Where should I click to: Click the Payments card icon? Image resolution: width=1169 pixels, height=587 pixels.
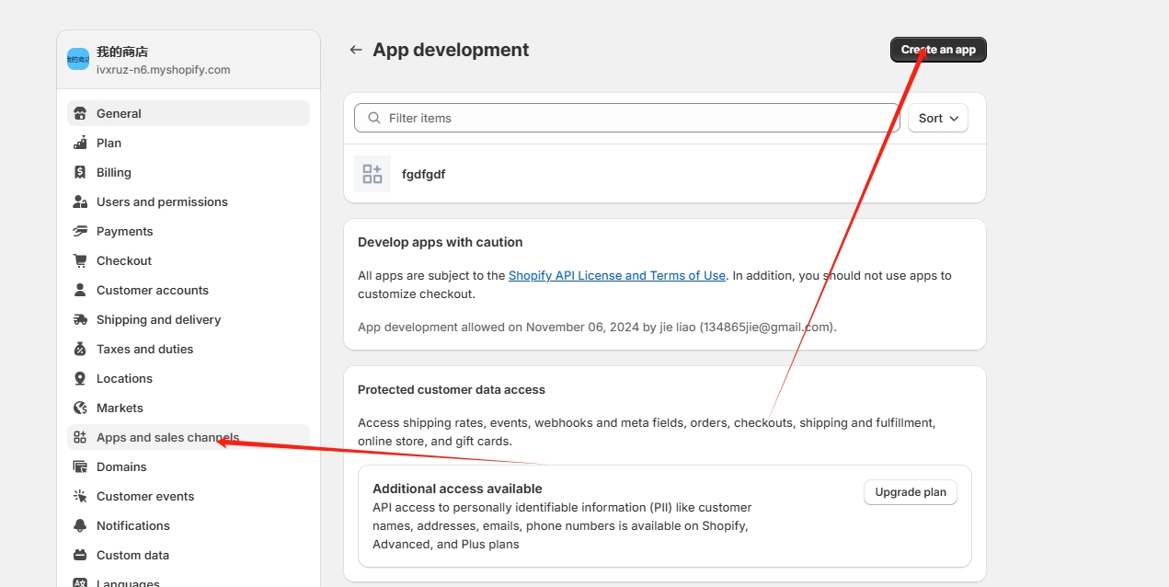(x=80, y=231)
